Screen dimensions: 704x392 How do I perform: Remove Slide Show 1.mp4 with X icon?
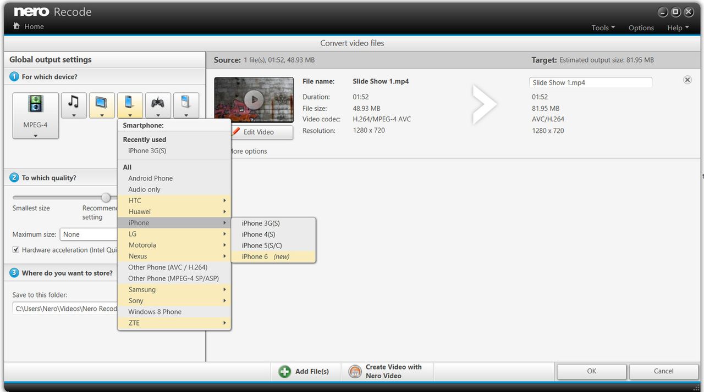[687, 80]
